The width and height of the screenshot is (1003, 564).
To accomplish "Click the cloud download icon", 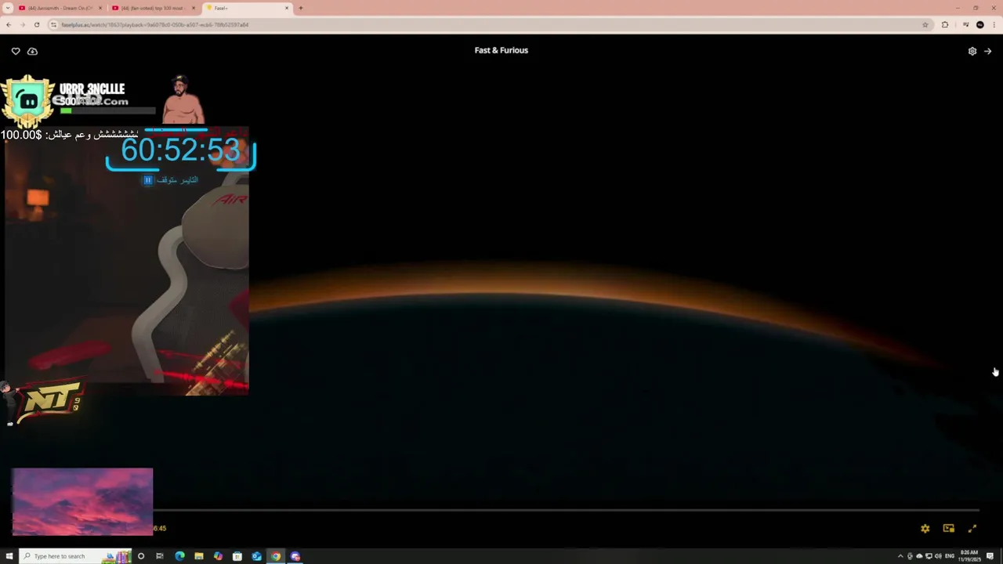I will (32, 51).
